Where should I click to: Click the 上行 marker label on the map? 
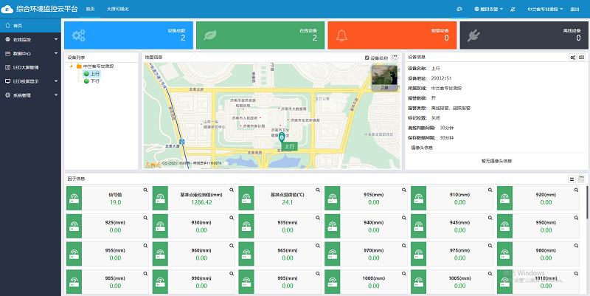pos(289,146)
